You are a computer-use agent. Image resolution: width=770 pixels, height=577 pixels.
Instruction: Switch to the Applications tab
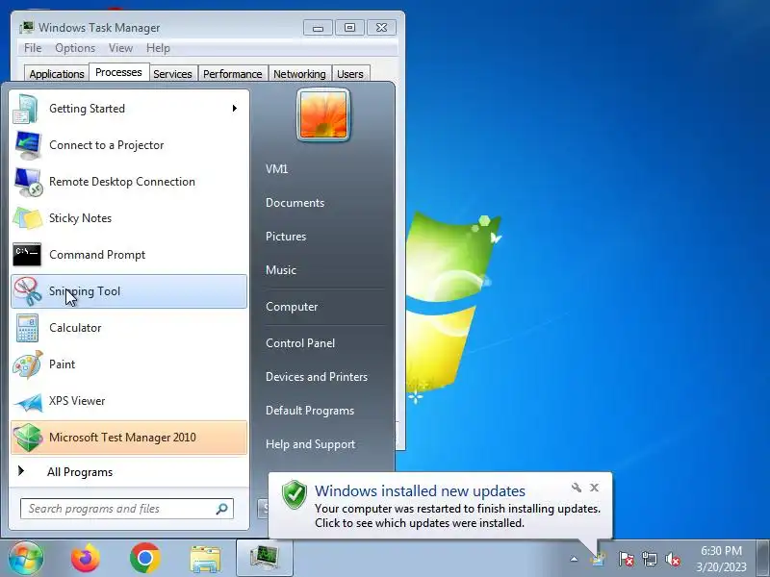point(57,74)
